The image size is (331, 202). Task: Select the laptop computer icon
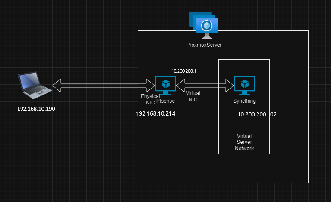(x=35, y=85)
